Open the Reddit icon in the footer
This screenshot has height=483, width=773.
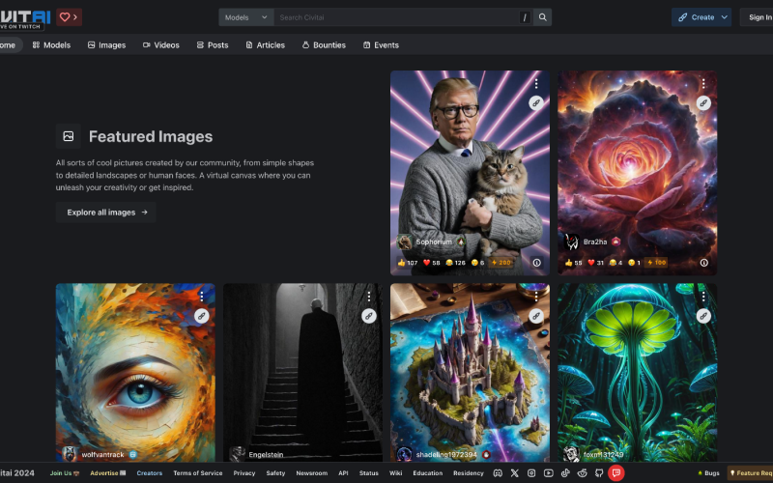583,473
